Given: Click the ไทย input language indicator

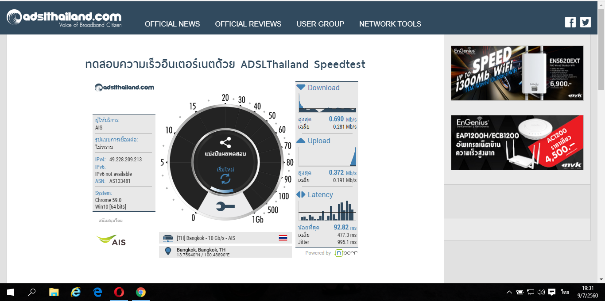Looking at the screenshot, I should pos(565,292).
